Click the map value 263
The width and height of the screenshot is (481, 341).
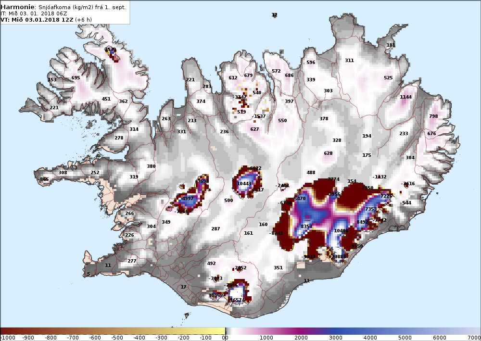166,118
